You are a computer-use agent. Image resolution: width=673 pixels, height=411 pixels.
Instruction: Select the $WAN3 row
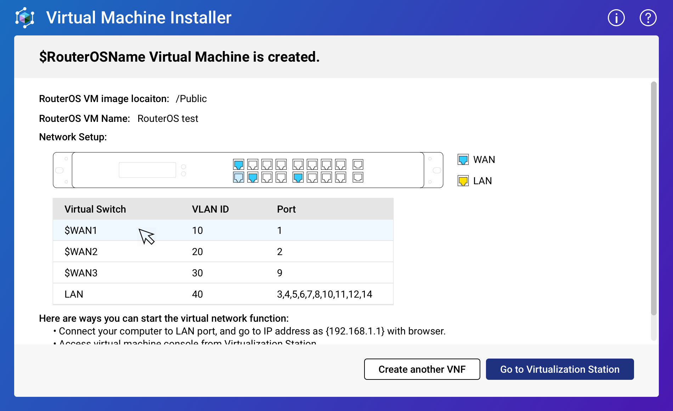click(223, 273)
